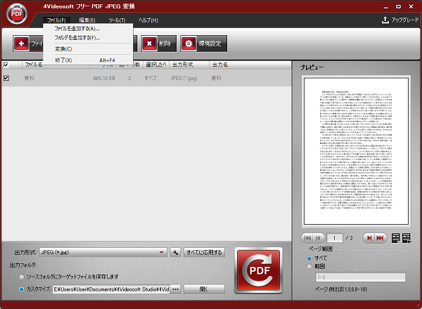The image size is (422, 309).
Task: Click the 削除 delete button
Action: (157, 44)
